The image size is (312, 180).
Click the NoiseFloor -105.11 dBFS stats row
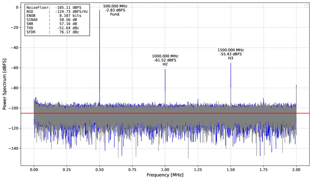click(54, 7)
